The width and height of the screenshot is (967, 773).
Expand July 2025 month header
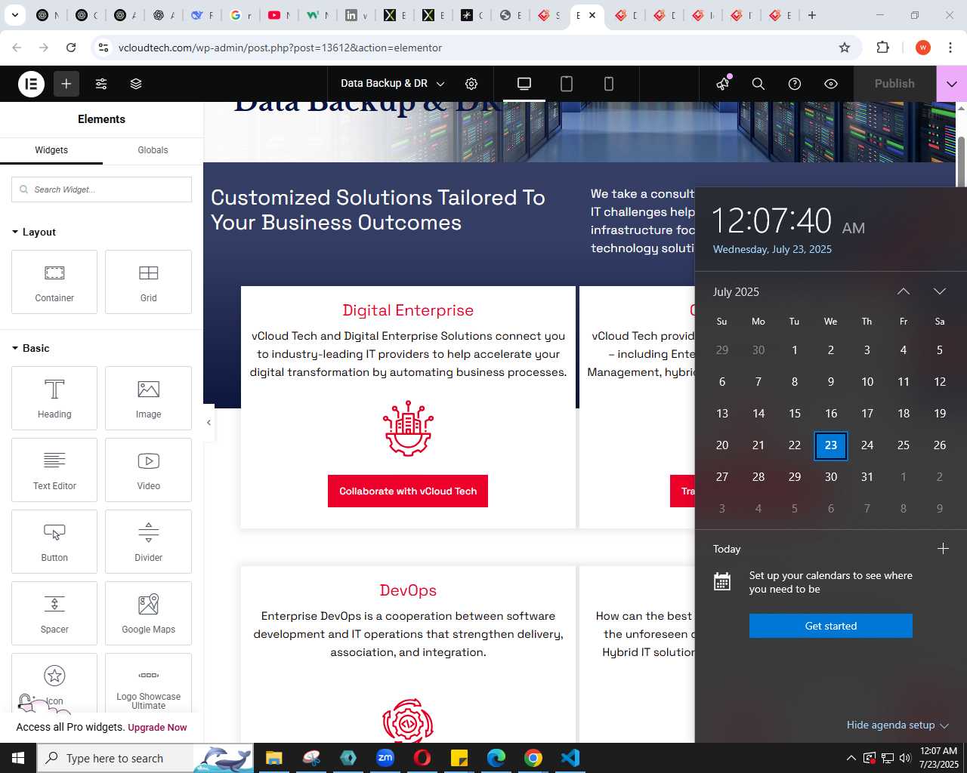coord(736,291)
